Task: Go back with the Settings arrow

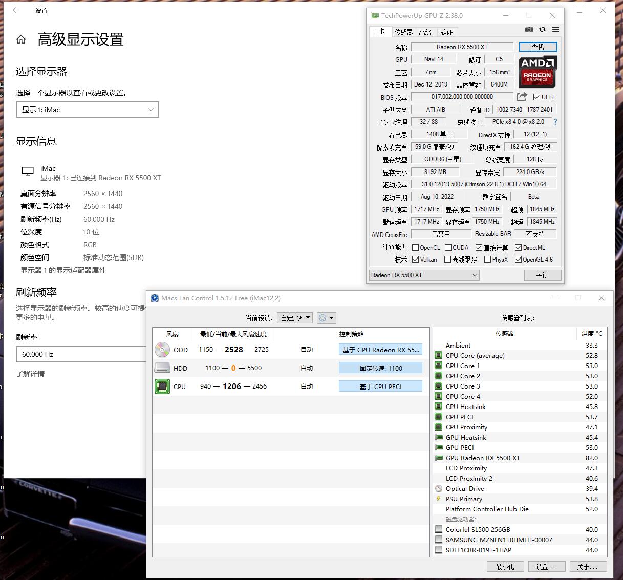Action: pyautogui.click(x=16, y=10)
